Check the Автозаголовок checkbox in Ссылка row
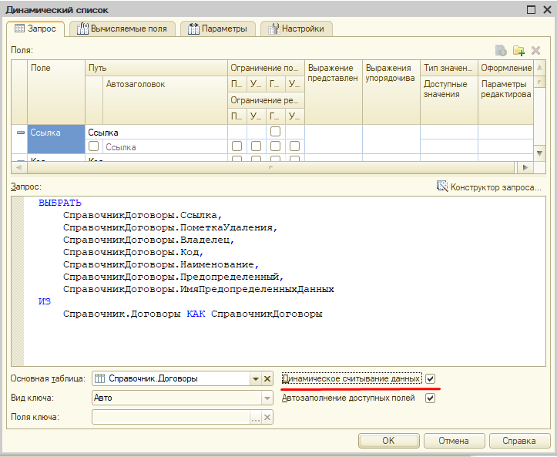This screenshot has width=557, height=457. (93, 146)
